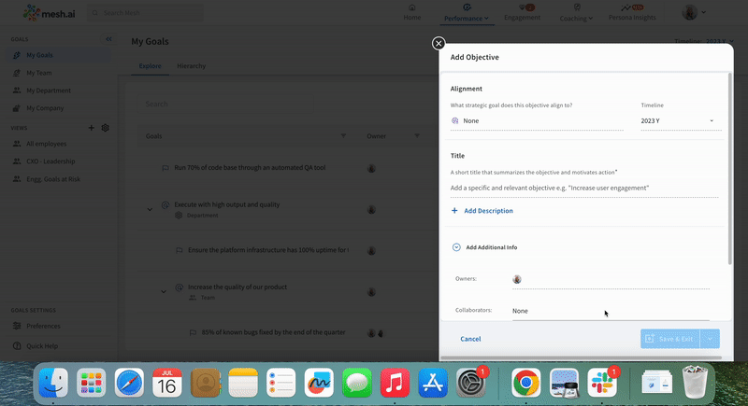Collapse 'Execute with high output and quality' goal

click(150, 209)
